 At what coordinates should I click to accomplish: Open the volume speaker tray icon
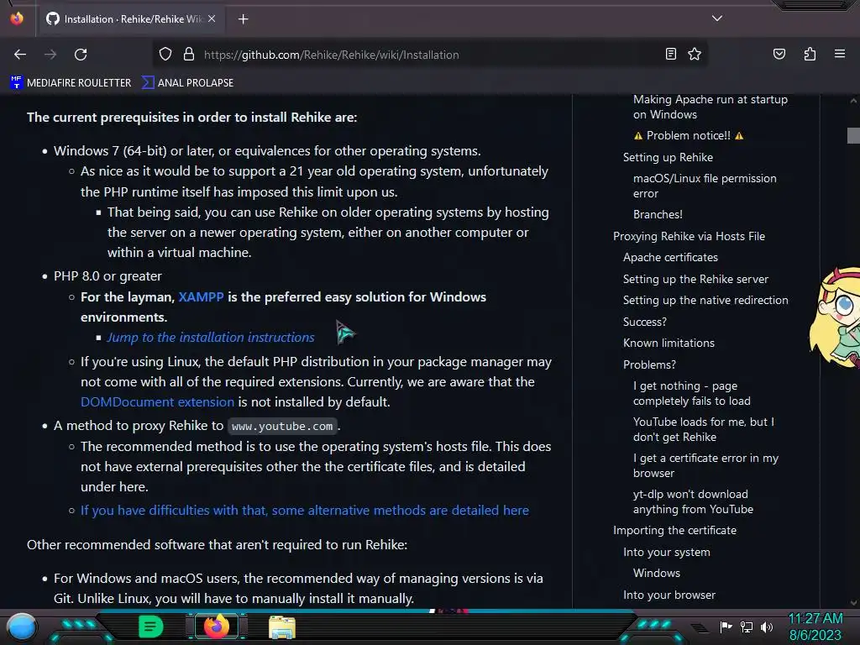coord(767,627)
